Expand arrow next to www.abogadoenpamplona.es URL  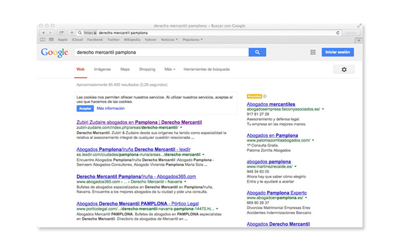click(306, 198)
